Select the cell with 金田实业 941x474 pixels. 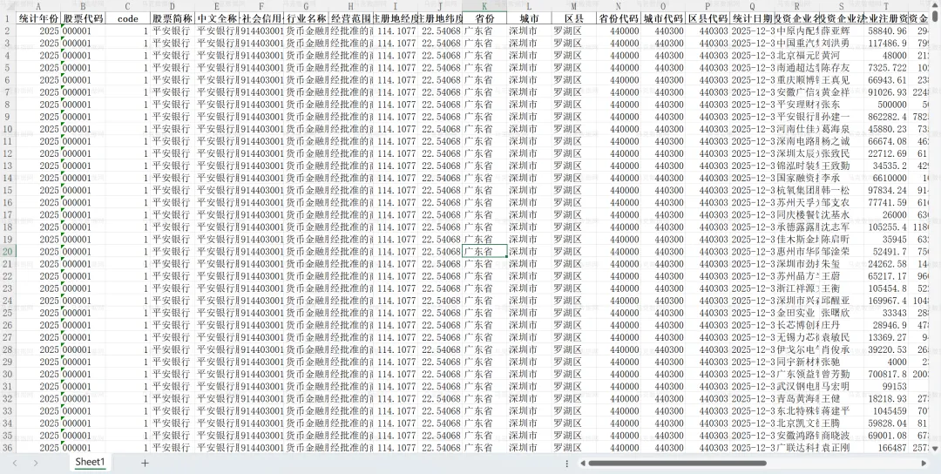pos(797,313)
